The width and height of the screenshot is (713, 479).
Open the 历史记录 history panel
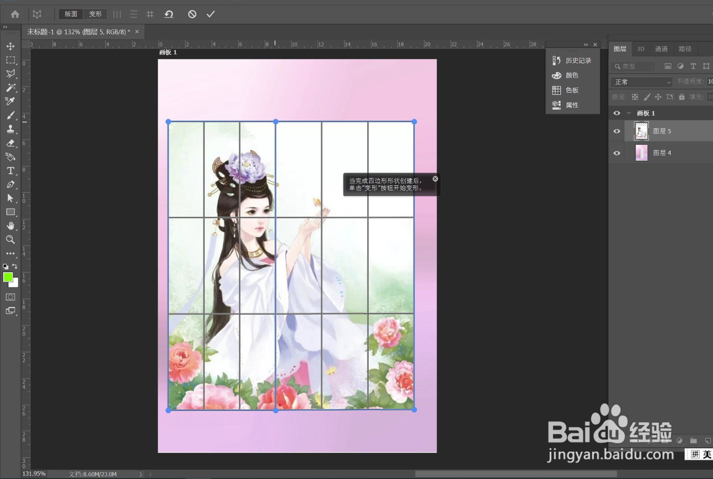click(573, 61)
